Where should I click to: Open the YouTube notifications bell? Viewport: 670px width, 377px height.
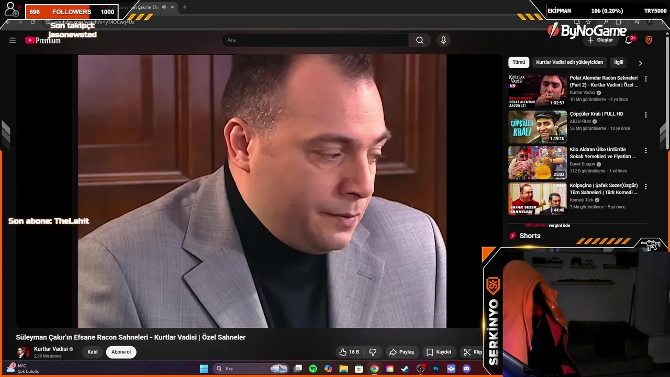tap(629, 40)
